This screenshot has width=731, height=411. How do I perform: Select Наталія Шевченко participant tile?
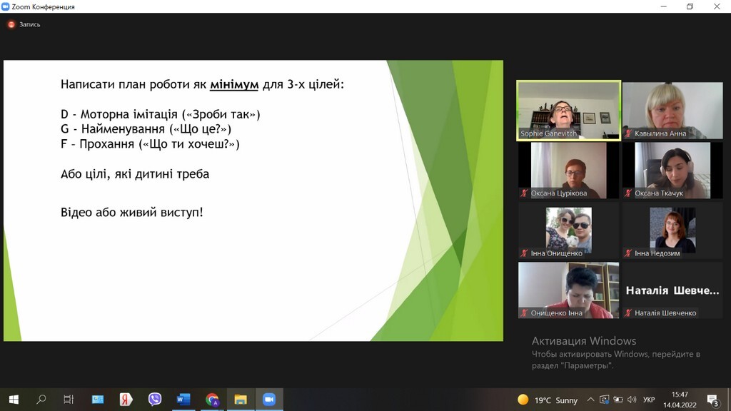coord(672,290)
